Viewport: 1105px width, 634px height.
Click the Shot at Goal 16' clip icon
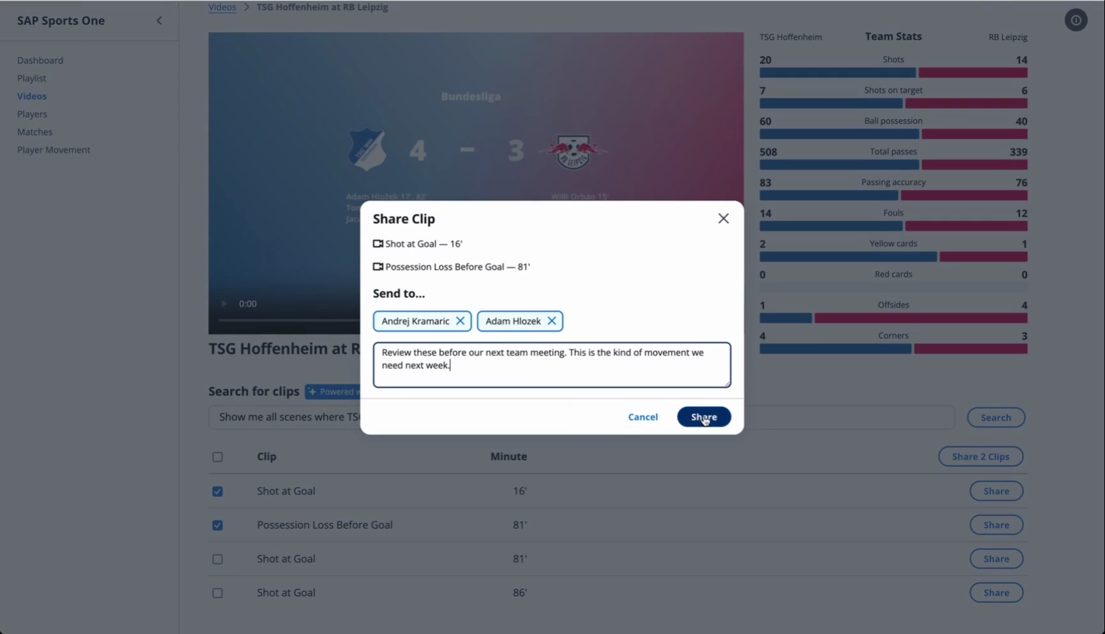pyautogui.click(x=378, y=244)
